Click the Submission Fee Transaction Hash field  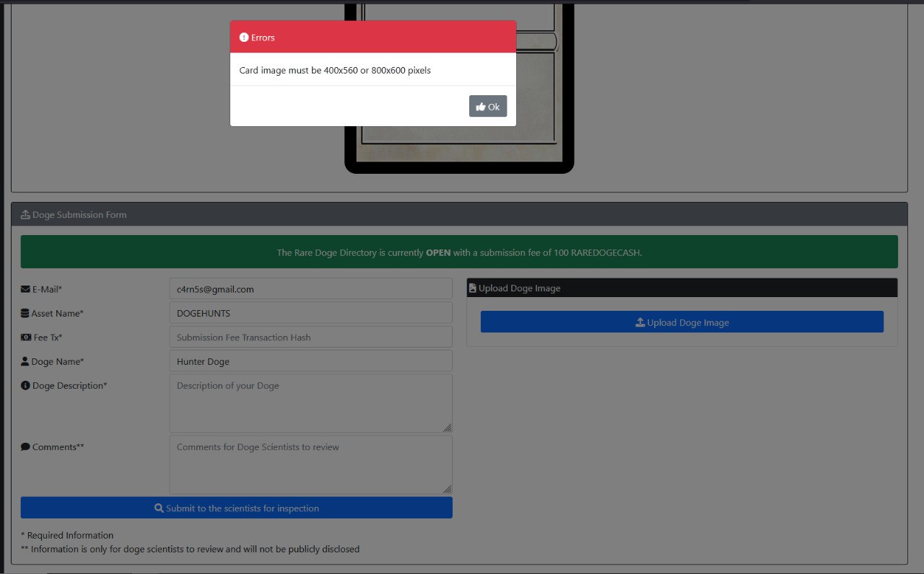tap(310, 337)
